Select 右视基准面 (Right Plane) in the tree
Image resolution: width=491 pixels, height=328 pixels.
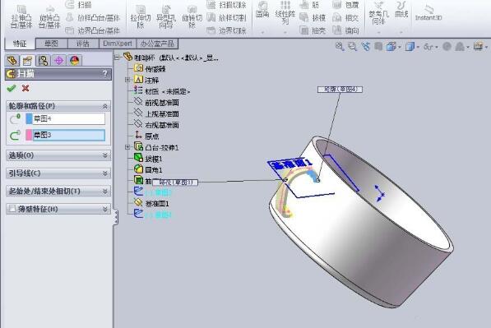162,125
